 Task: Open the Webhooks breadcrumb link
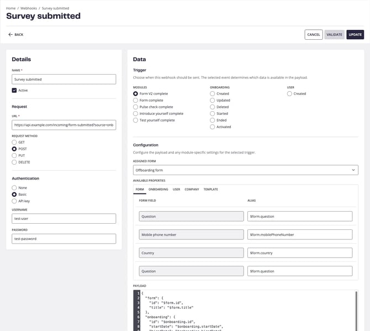point(29,8)
